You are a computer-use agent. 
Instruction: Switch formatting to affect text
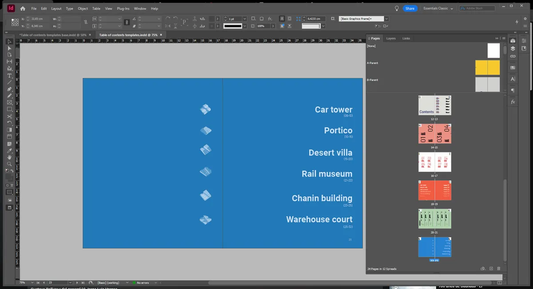pos(12,185)
